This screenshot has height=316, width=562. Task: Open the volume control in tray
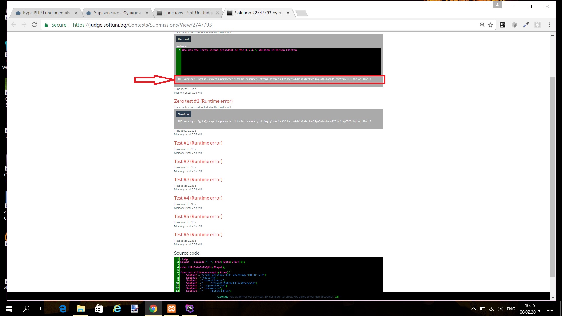[500, 309]
